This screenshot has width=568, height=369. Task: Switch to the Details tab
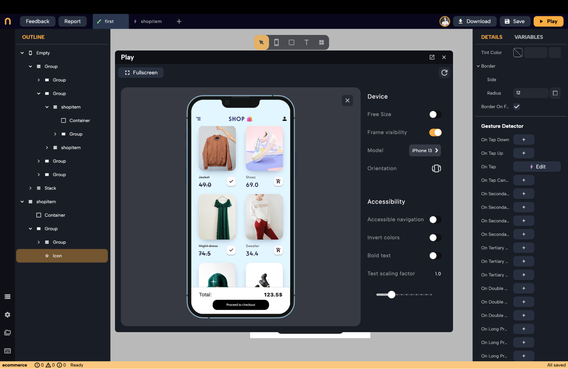click(x=492, y=37)
